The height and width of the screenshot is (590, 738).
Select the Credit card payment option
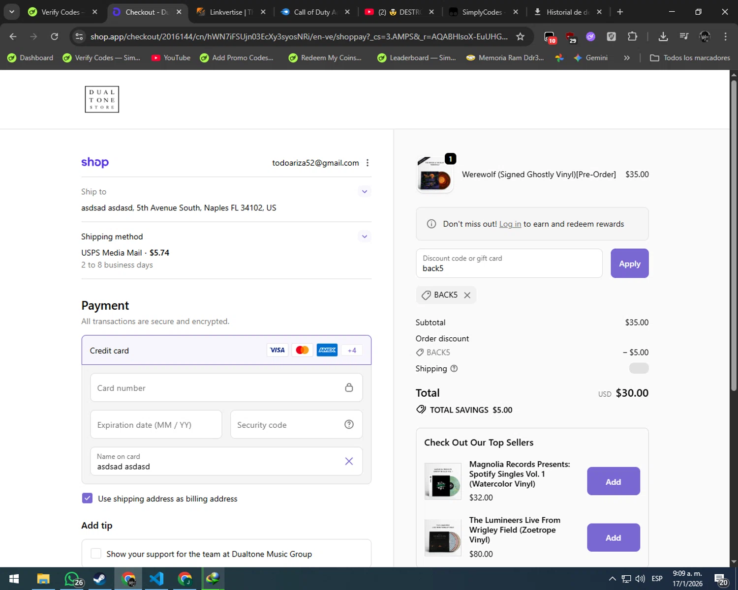coord(226,351)
